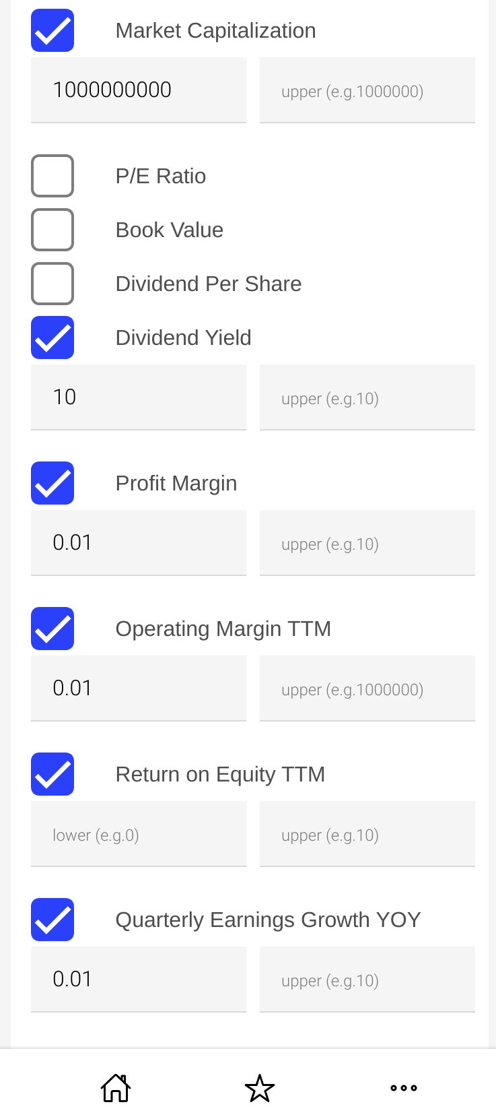Viewport: 496px width, 1119px height.
Task: Uncheck Return on Equity TTM
Action: [52, 774]
